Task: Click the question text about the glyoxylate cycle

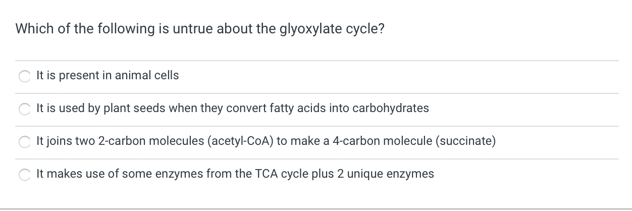Action: tap(200, 29)
